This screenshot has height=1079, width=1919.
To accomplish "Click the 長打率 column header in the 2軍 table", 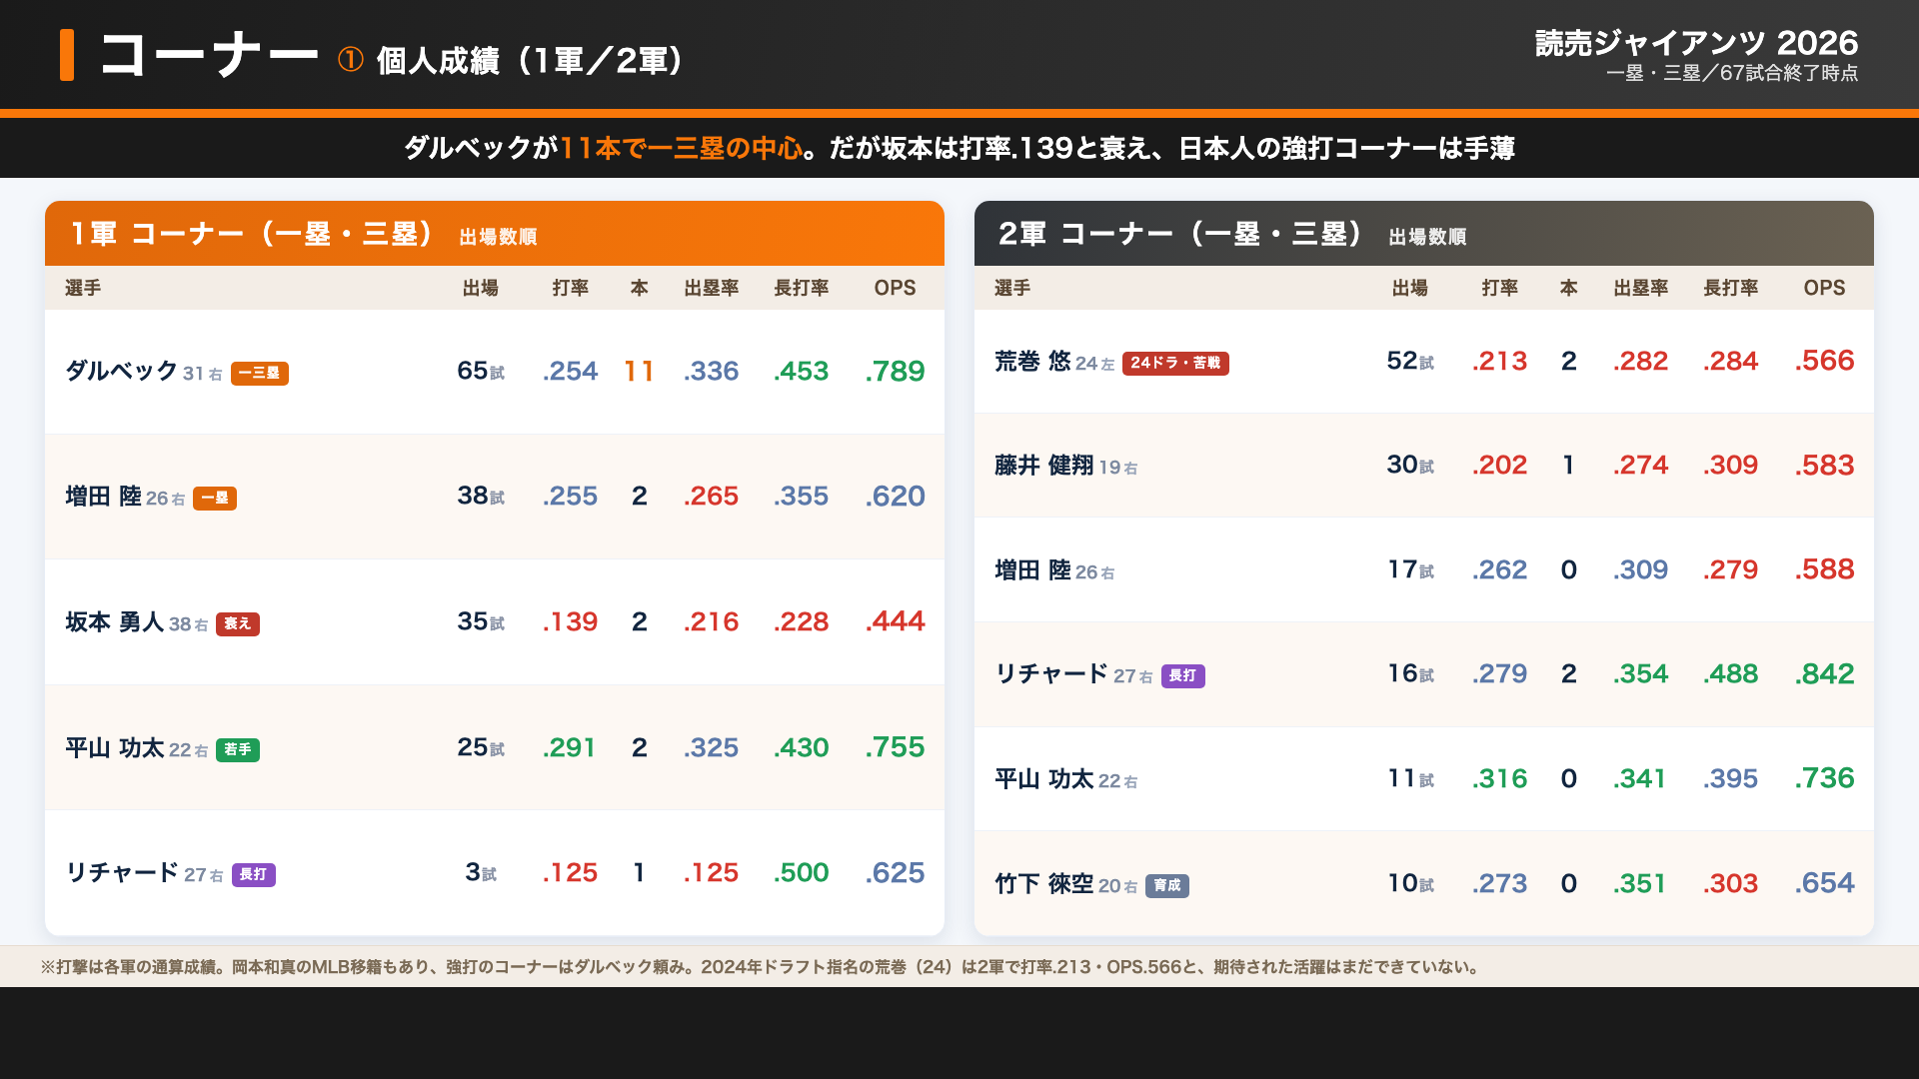I will coord(1730,288).
